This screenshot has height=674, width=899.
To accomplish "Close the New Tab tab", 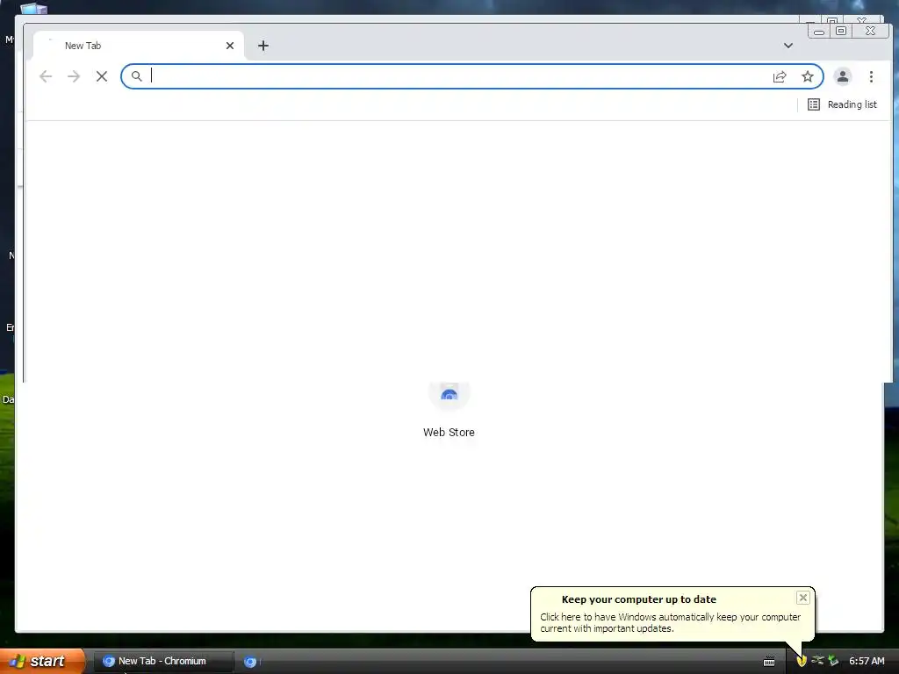I will pos(230,46).
